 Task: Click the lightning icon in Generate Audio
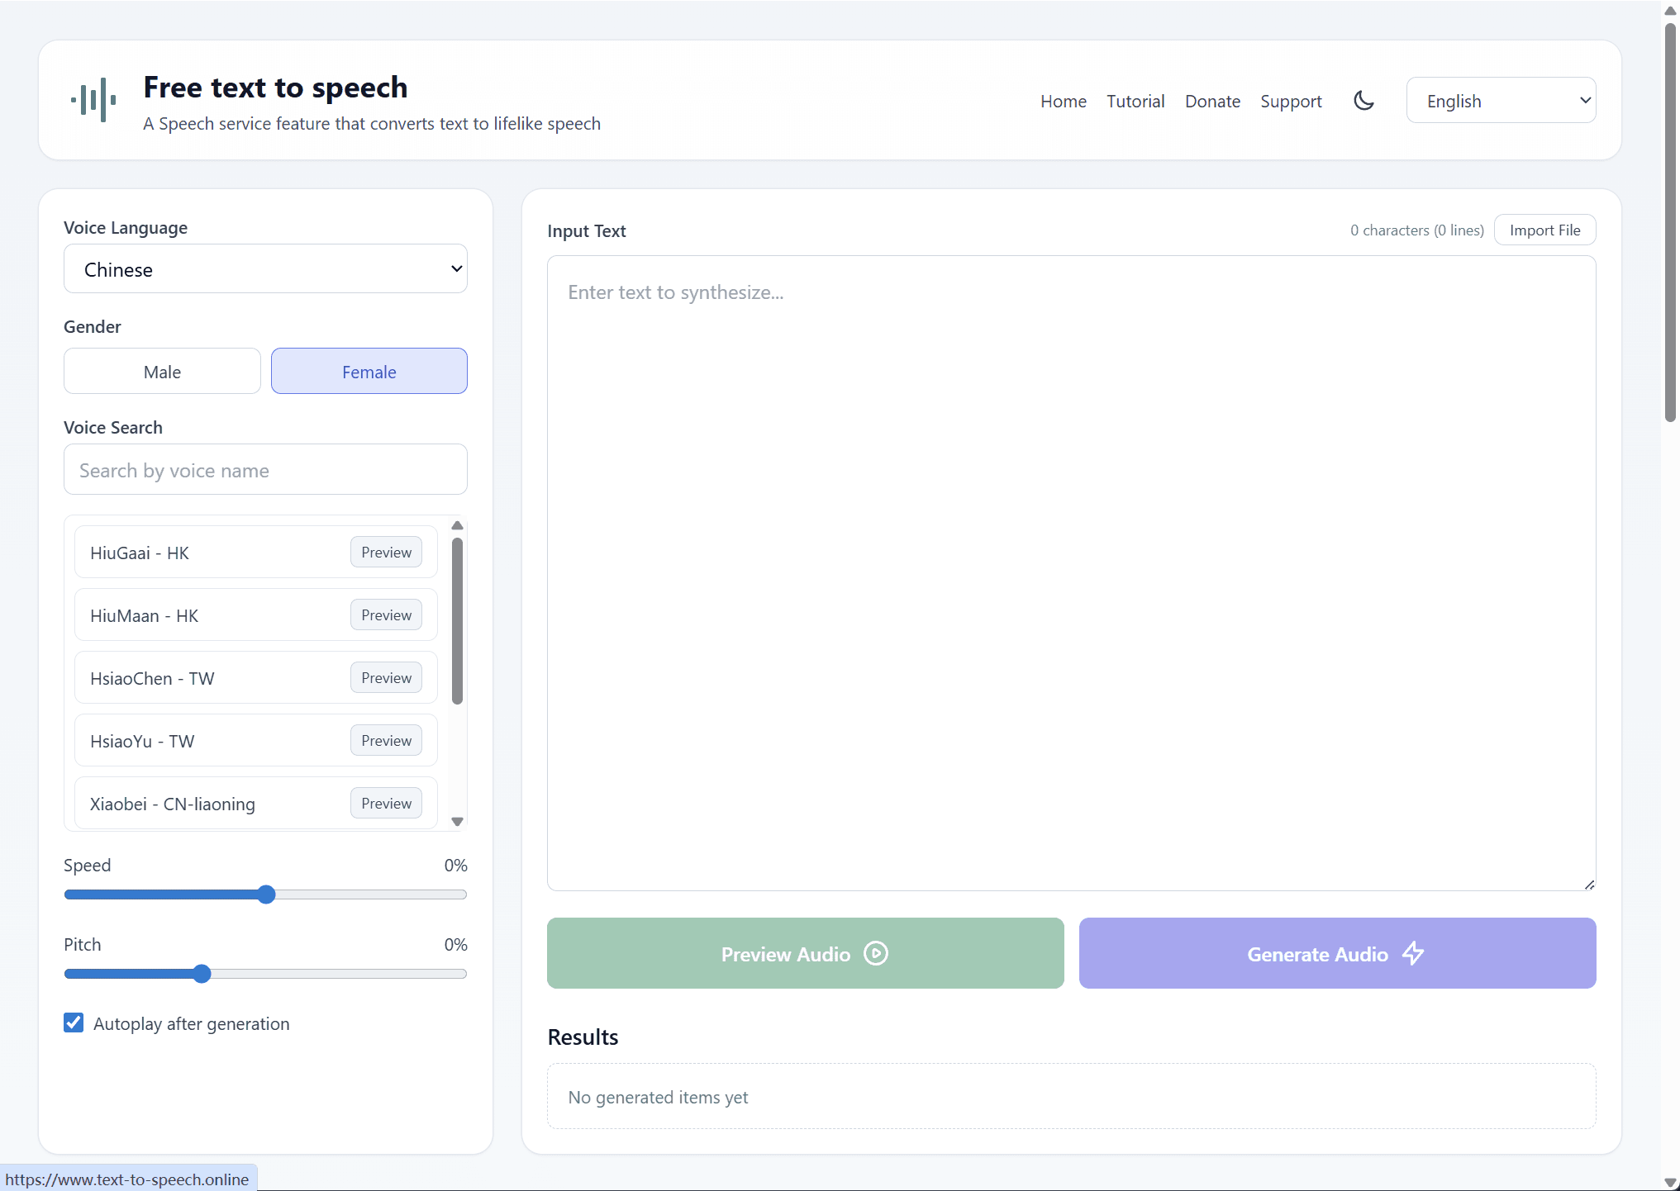pyautogui.click(x=1412, y=953)
